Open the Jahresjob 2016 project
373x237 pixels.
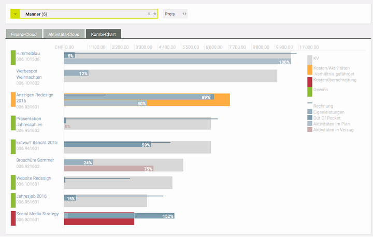click(x=32, y=196)
